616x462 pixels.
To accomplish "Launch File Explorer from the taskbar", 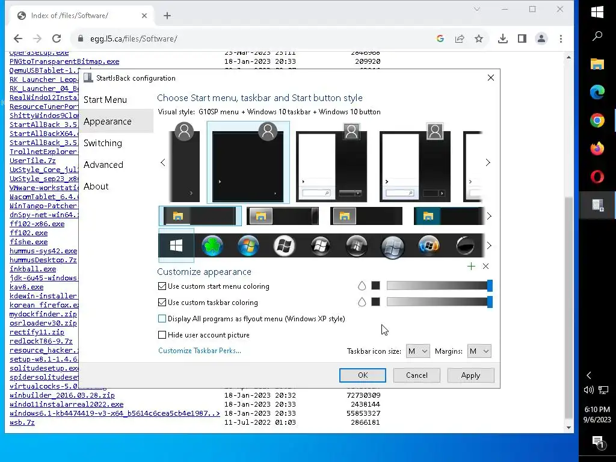I will pyautogui.click(x=597, y=64).
